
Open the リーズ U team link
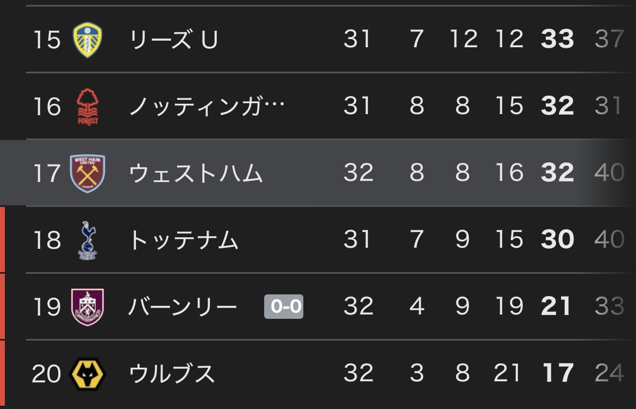pyautogui.click(x=173, y=40)
